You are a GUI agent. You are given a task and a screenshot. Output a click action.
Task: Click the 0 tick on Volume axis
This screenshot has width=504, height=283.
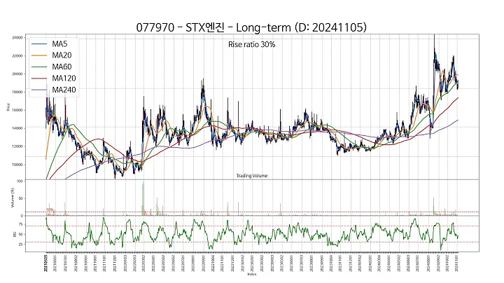[22, 216]
